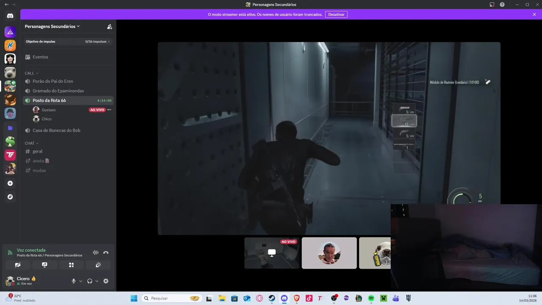The image size is (542, 305).
Task: Open the geral text channel
Action: (68, 151)
